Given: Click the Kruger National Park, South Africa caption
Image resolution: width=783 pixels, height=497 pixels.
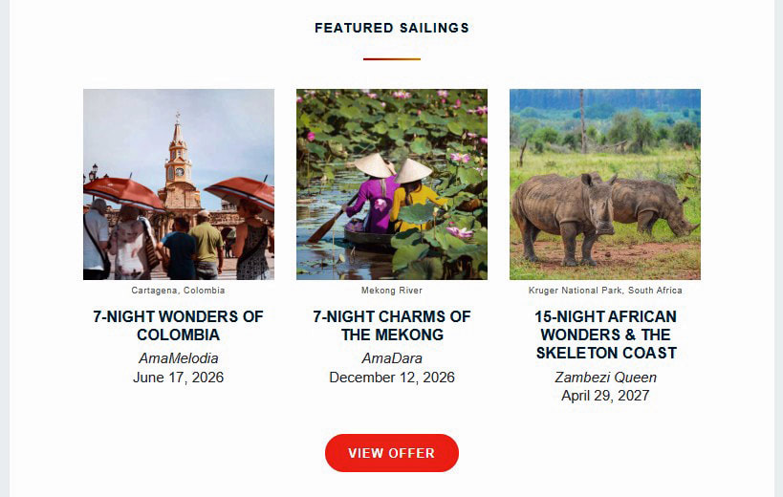Looking at the screenshot, I should tap(605, 291).
